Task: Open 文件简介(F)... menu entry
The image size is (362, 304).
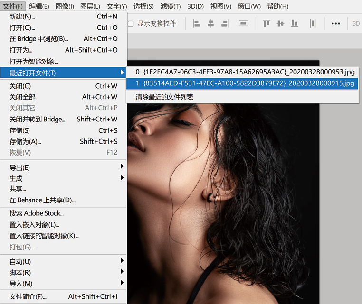Action: coord(63,296)
